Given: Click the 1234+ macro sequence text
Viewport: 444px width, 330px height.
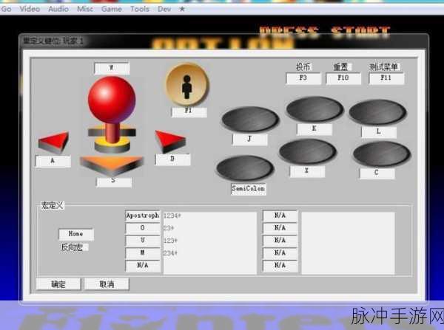Looking at the screenshot, I should tap(172, 216).
